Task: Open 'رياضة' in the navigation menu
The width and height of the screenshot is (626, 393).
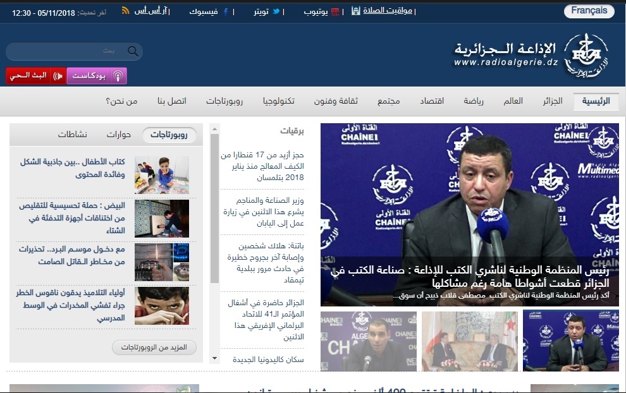Action: (x=474, y=101)
